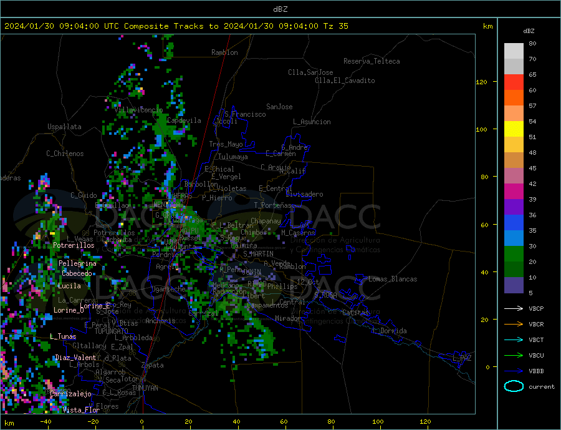Image resolution: width=561 pixels, height=430 pixels.
Task: Click the Pellegrina place label
Action: tap(77, 263)
